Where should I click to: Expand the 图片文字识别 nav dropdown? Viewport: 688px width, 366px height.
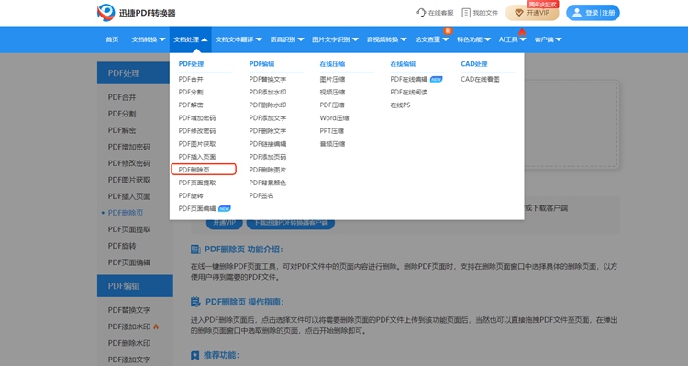pos(335,39)
